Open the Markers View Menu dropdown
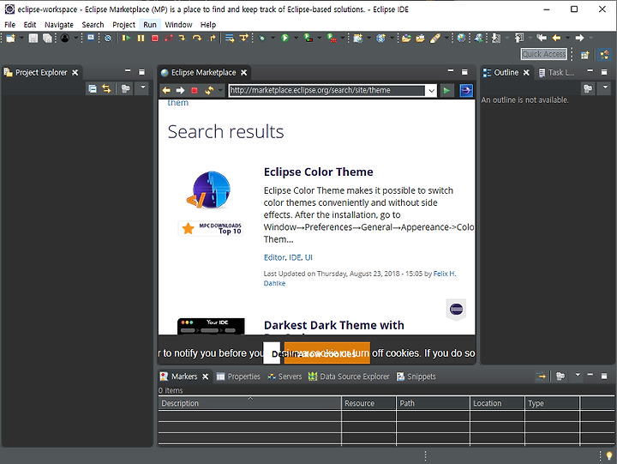 point(578,375)
